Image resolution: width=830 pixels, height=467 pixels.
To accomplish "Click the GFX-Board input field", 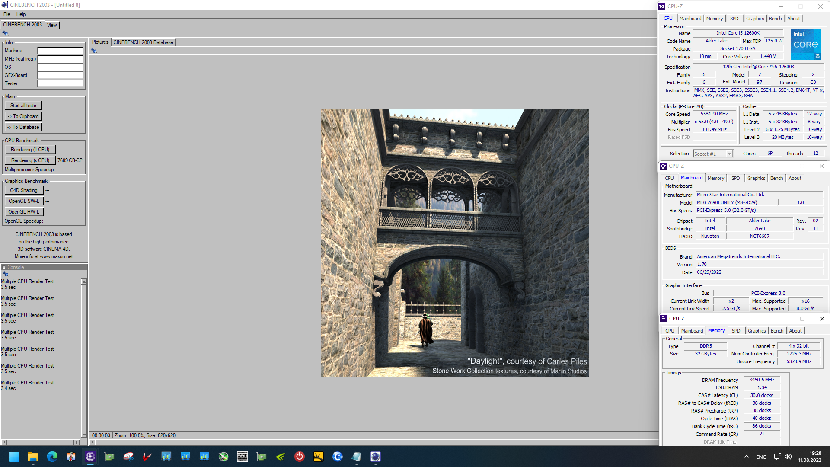I will 60,75.
